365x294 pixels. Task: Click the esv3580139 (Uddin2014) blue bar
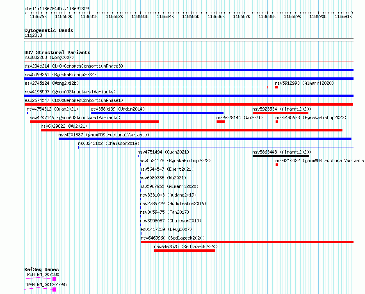[x=157, y=113]
